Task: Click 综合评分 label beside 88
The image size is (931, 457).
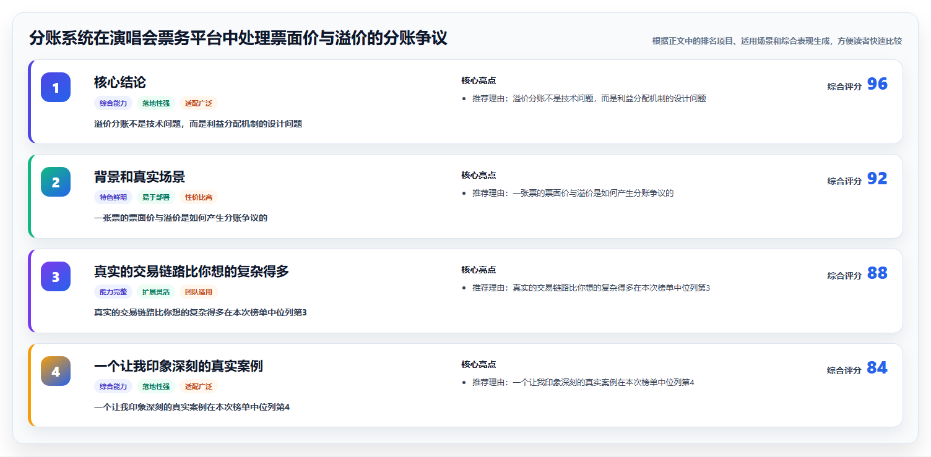Action: (844, 276)
